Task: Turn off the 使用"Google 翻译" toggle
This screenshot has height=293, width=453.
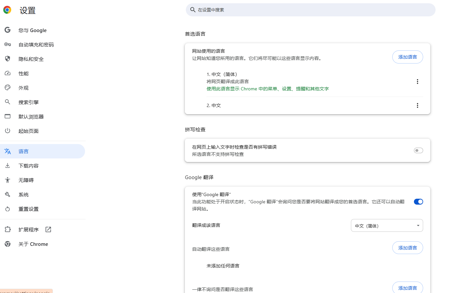Action: pyautogui.click(x=418, y=202)
